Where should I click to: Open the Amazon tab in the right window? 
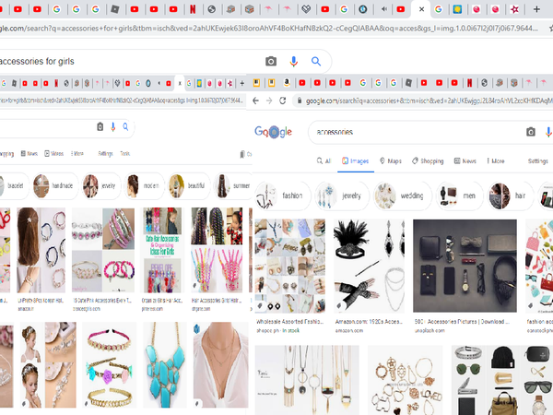click(x=287, y=83)
